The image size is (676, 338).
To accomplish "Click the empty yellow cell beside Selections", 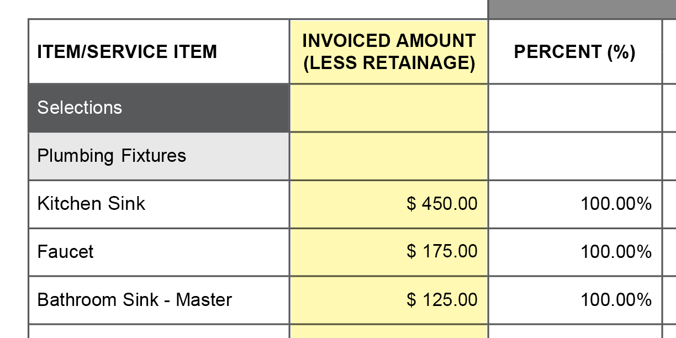I will 389,108.
